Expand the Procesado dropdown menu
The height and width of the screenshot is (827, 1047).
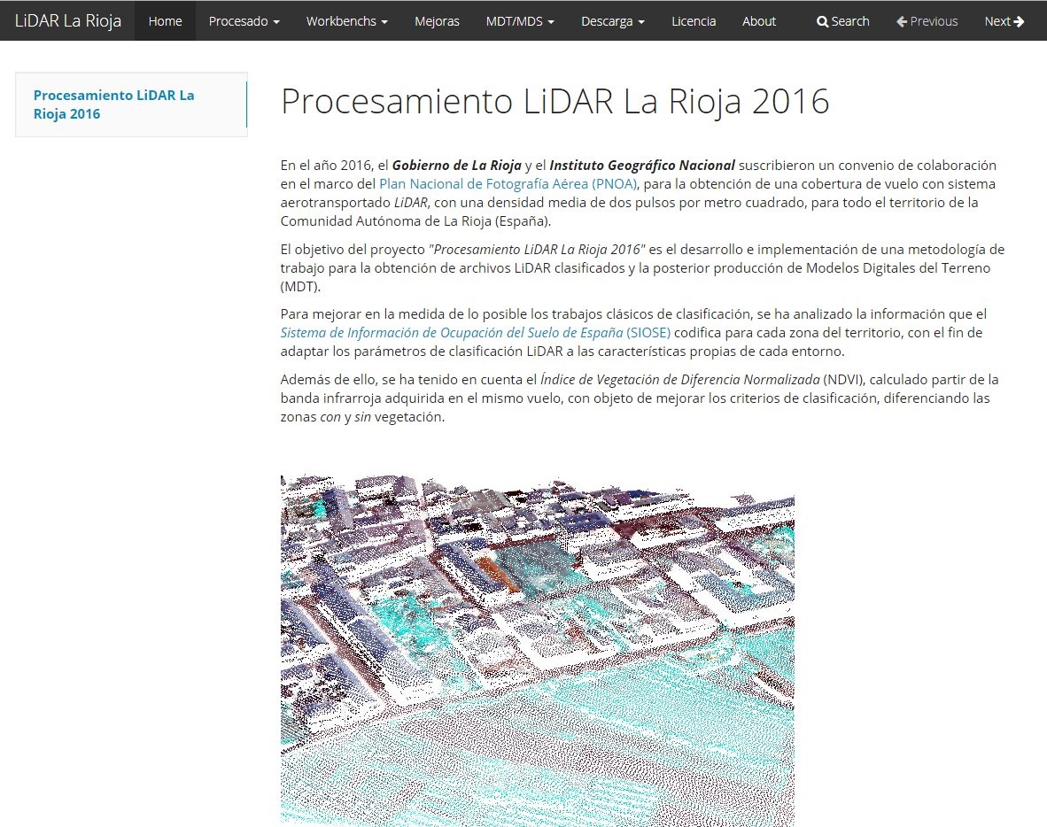(x=244, y=21)
